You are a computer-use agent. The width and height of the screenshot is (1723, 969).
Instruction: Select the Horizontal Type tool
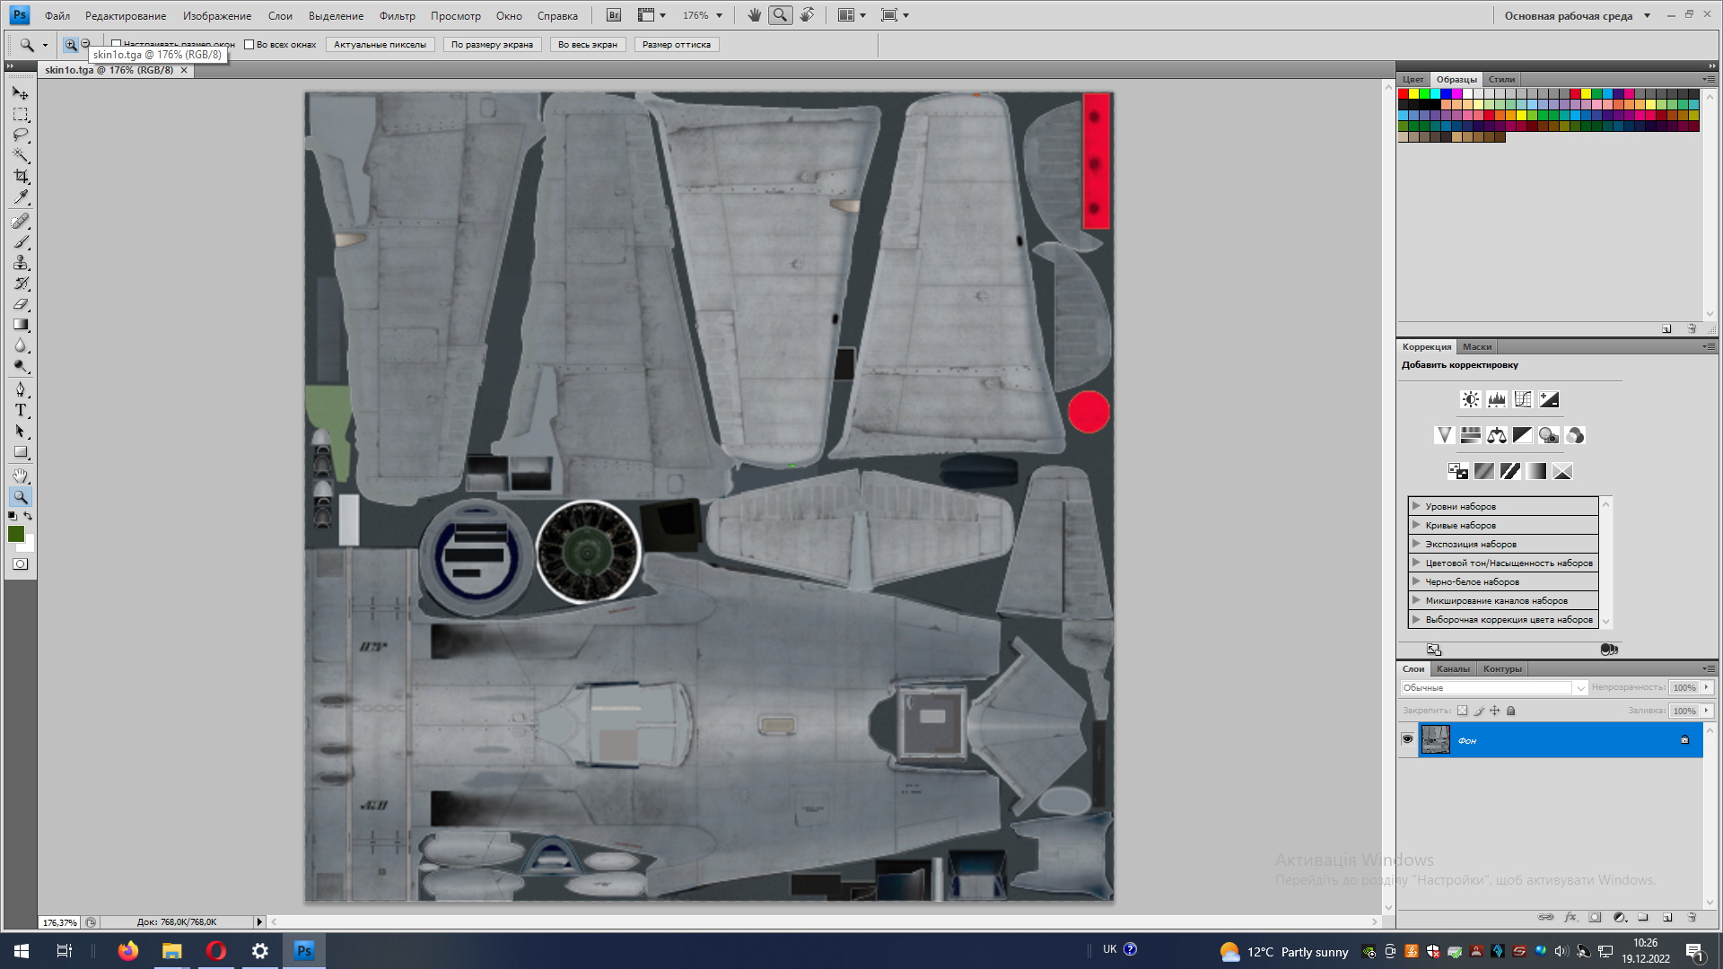[x=21, y=411]
